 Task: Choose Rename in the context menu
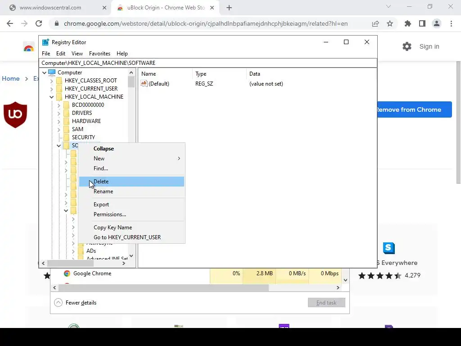(x=131, y=191)
